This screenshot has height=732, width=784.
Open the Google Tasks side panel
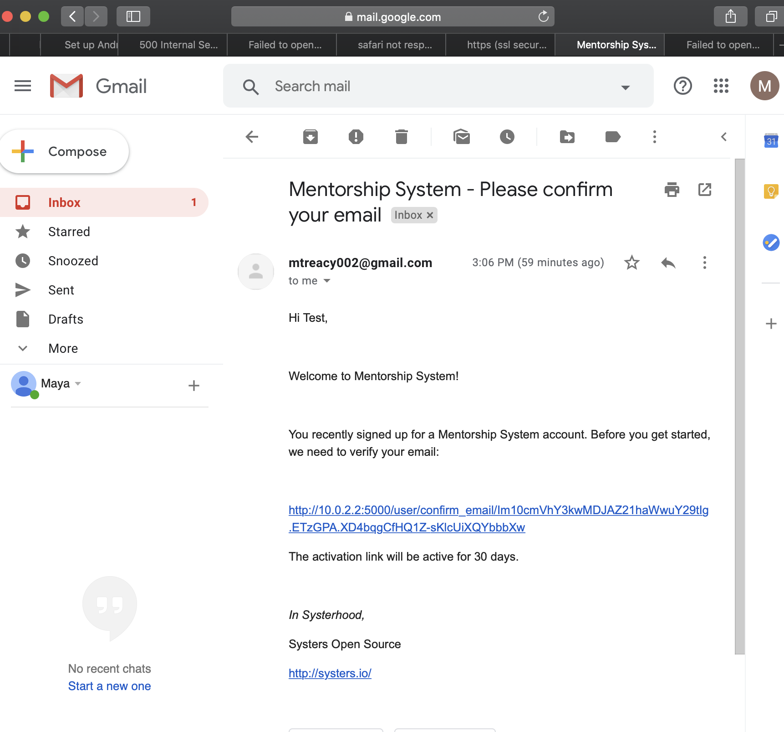tap(771, 242)
